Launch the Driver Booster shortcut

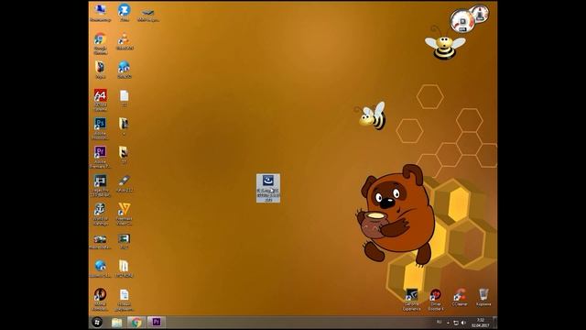point(436,299)
